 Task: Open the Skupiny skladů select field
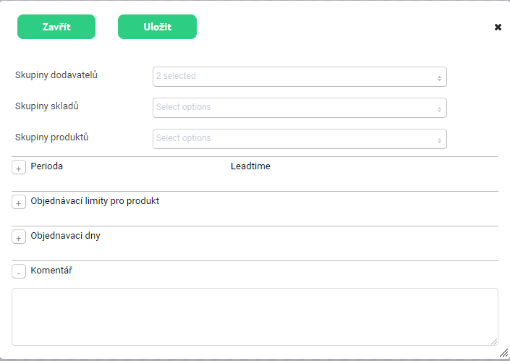coord(293,107)
